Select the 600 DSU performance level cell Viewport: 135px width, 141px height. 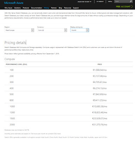pyautogui.click(x=12, y=100)
